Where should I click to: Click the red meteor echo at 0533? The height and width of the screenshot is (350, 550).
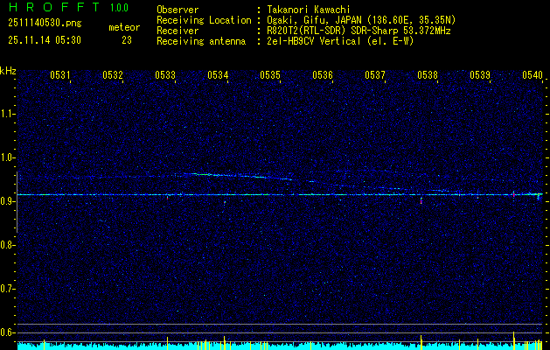[x=167, y=198]
